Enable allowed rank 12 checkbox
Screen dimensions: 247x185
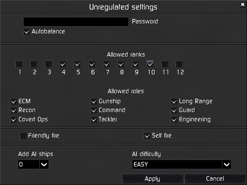click(179, 64)
